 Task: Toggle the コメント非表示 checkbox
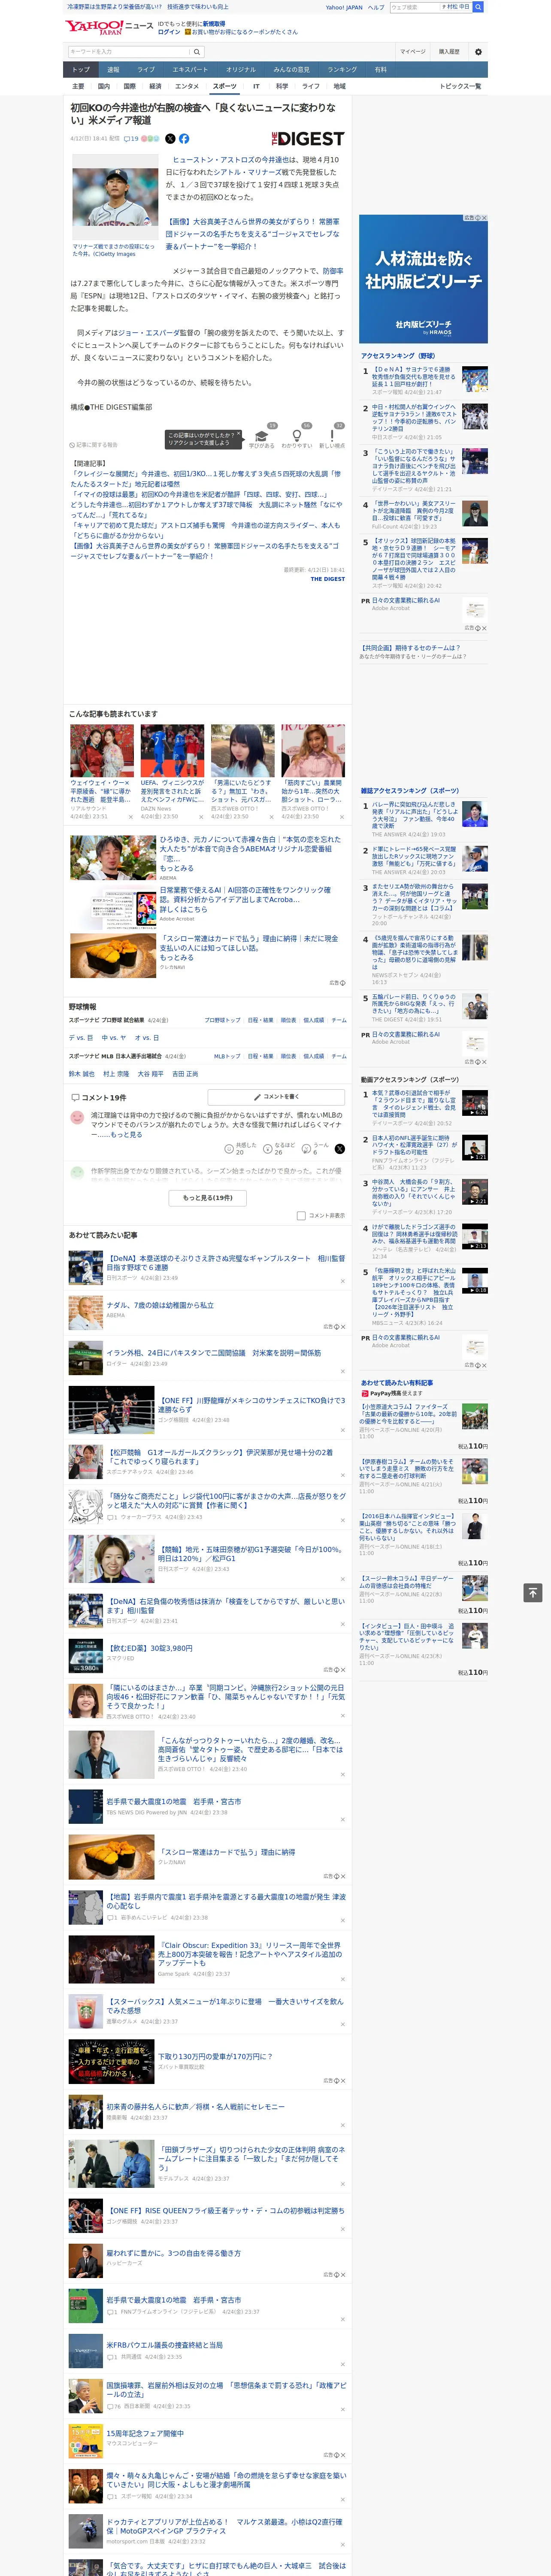coord(301,1216)
